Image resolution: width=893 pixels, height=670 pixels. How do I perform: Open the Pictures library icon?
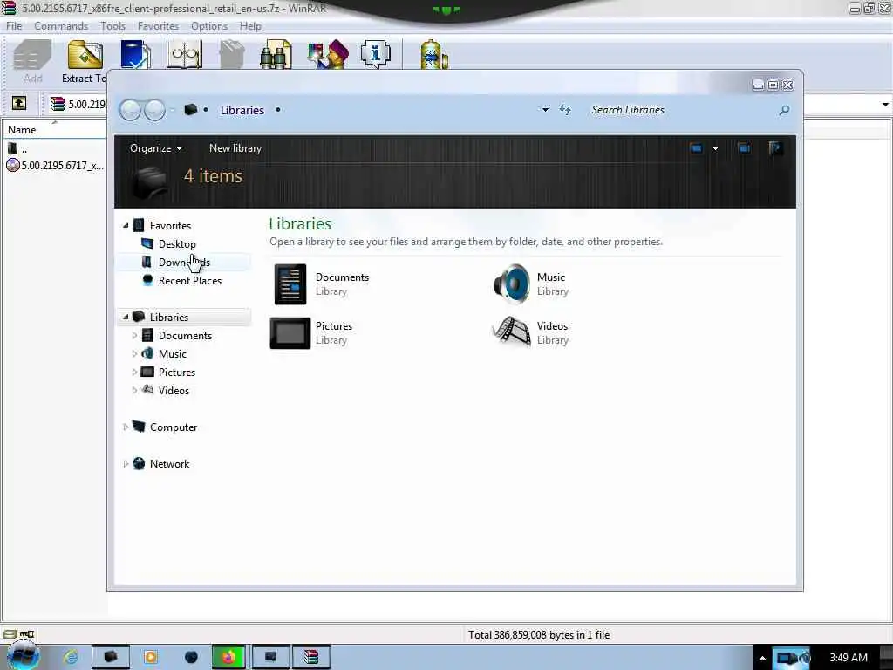[x=290, y=332]
